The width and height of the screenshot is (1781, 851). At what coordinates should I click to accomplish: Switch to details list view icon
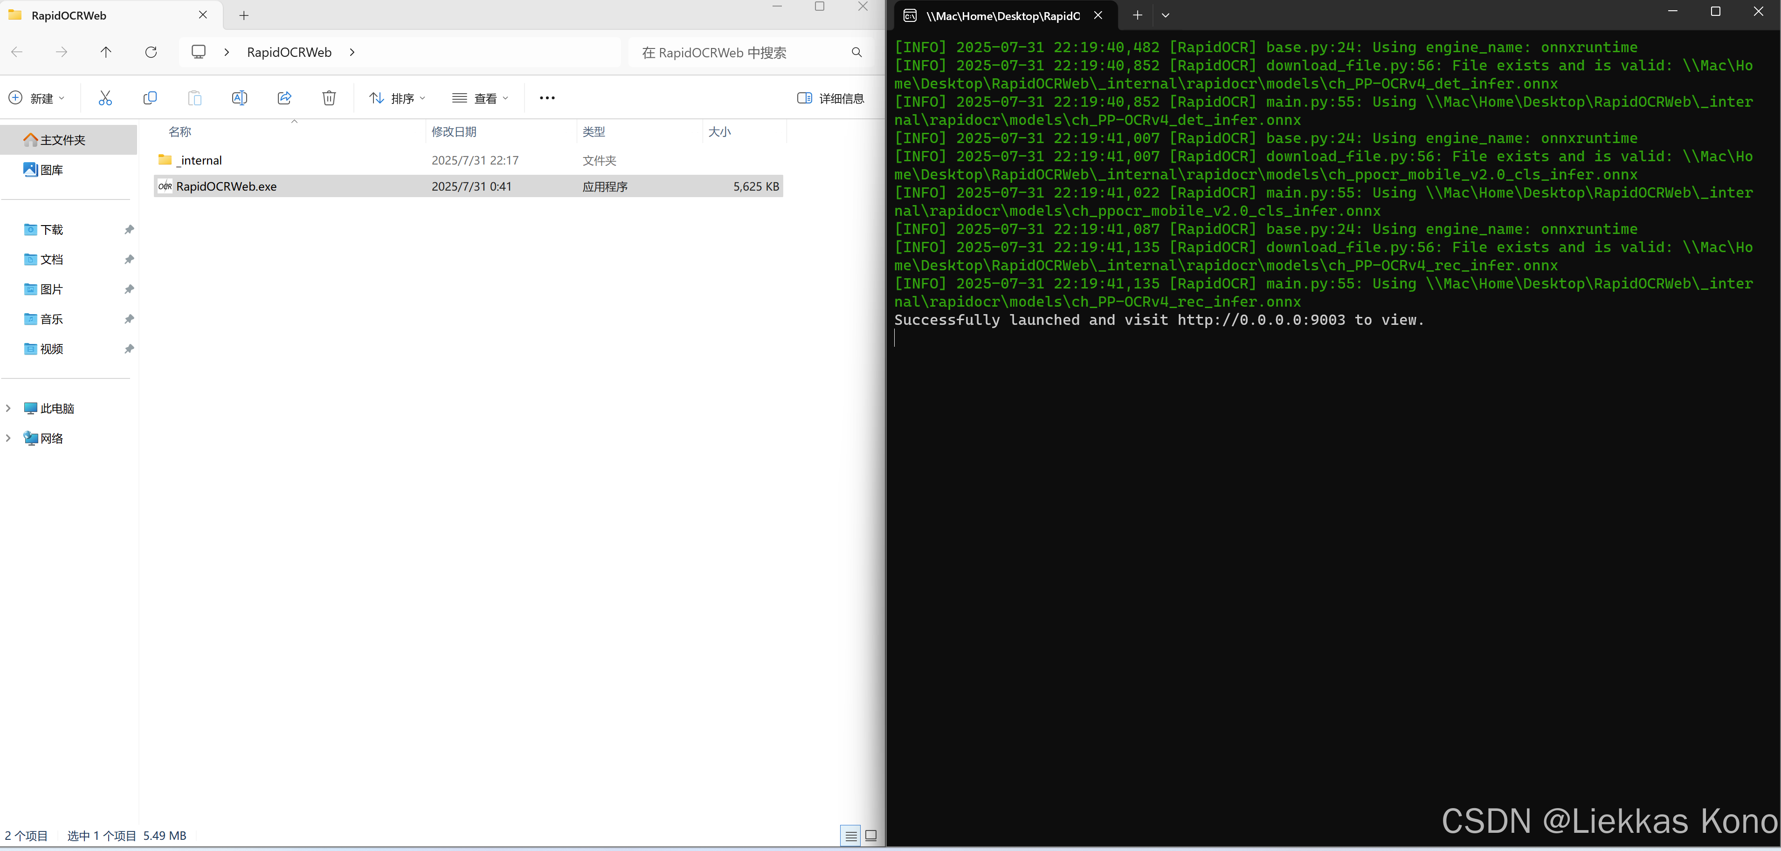click(851, 837)
